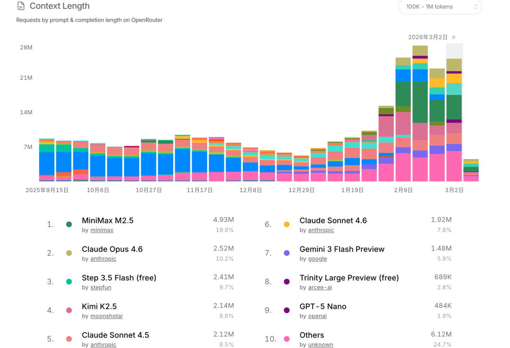The image size is (510, 348).
Task: Open the google author link
Action: coord(317,259)
